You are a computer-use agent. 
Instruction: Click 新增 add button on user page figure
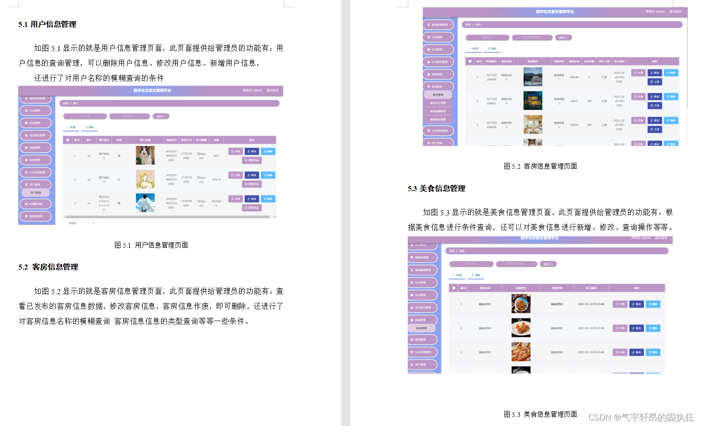coord(71,127)
